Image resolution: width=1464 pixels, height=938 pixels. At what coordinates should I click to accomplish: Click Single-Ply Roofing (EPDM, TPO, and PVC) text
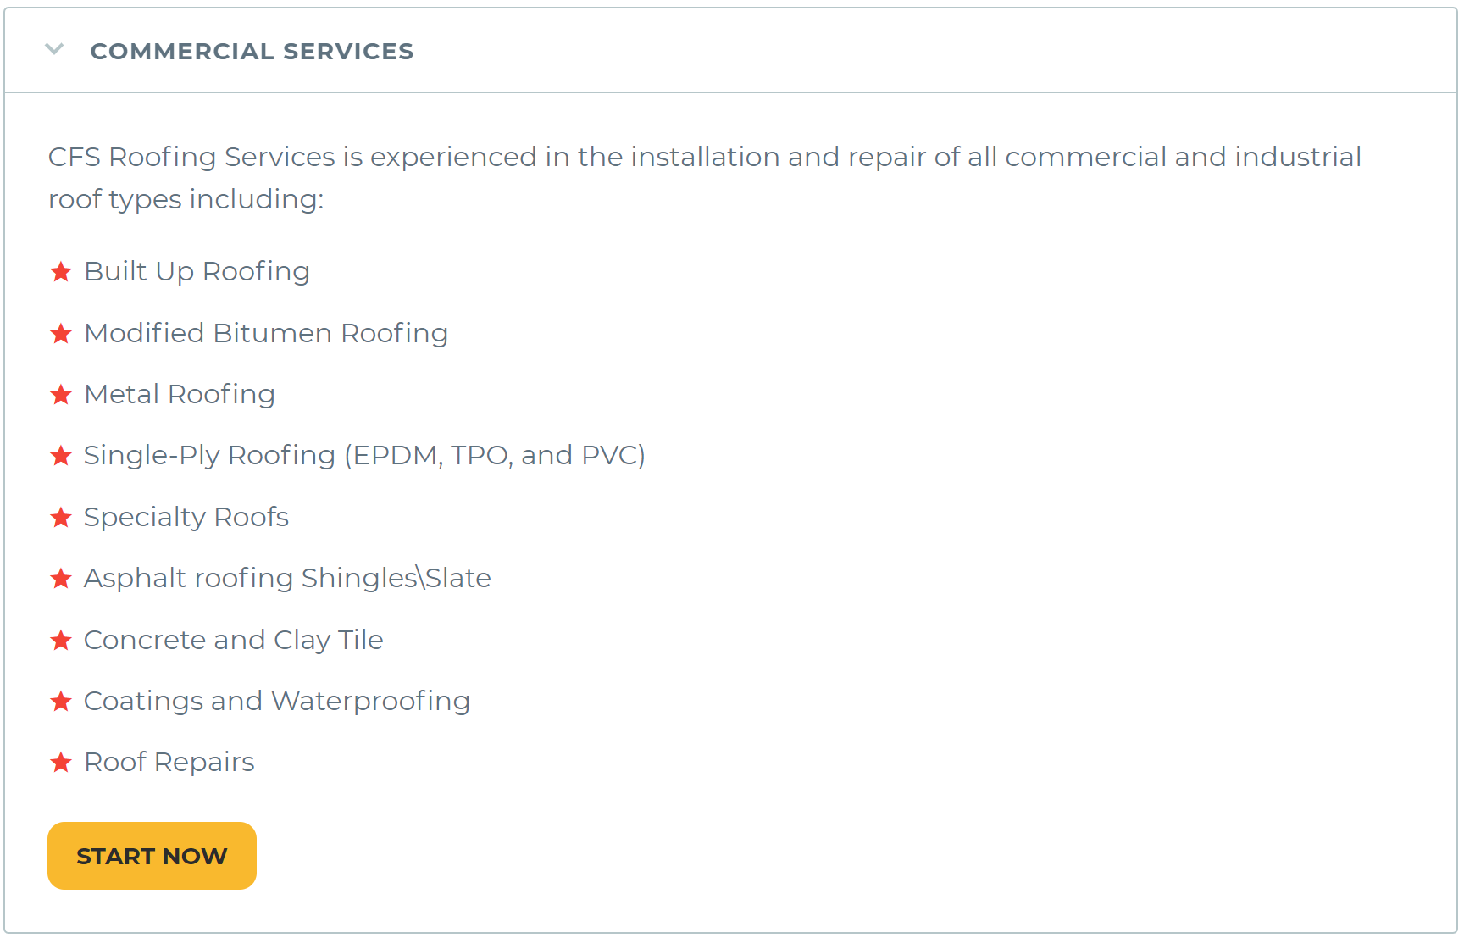364,456
